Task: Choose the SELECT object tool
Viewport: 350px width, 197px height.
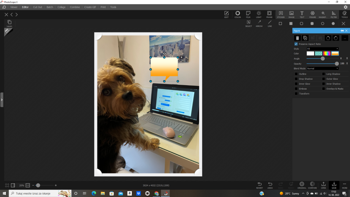Action: pos(248,24)
